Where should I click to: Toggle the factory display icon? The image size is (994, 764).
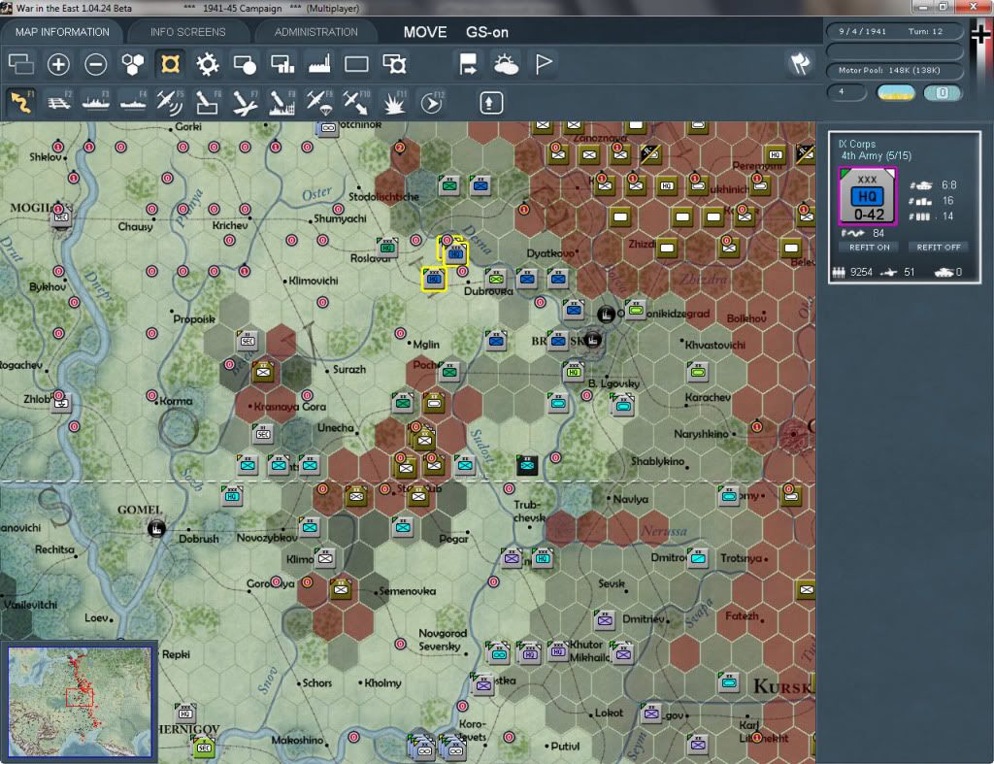click(319, 64)
